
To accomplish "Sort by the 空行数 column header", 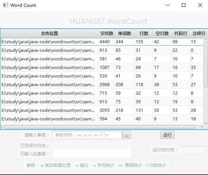I will [x=162, y=34].
